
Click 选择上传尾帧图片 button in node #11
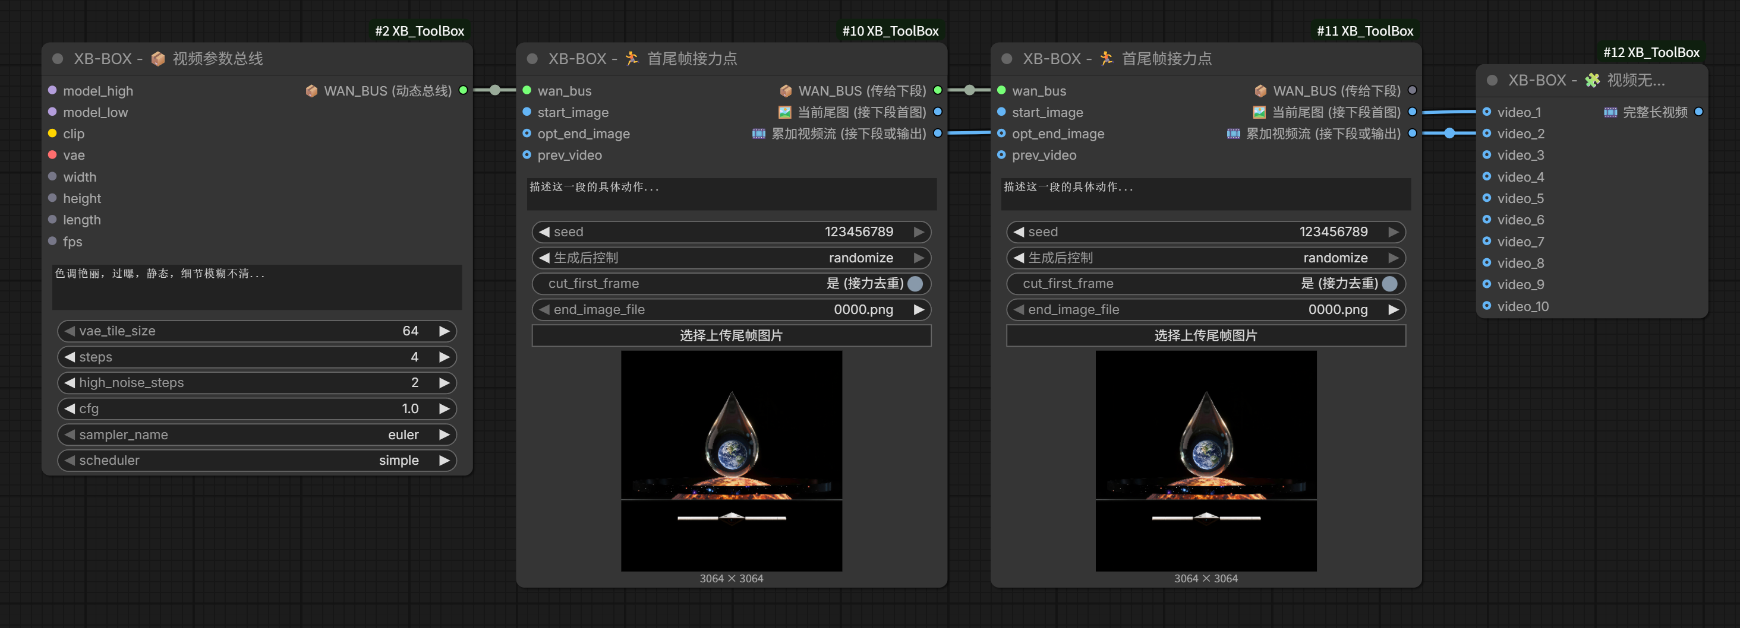[x=1206, y=335]
